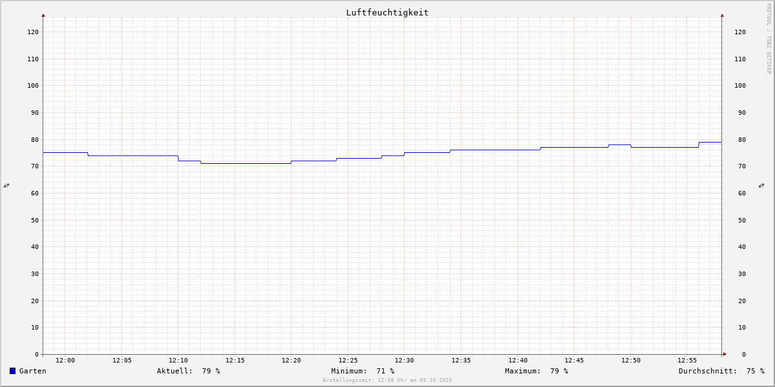Click the 120 label on the left axis
Image resolution: width=775 pixels, height=387 pixels.
pos(33,32)
